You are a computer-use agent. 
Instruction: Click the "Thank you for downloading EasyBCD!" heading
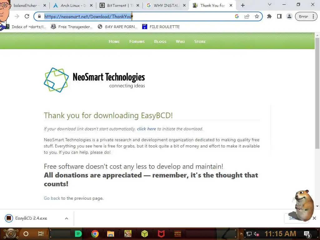pyautogui.click(x=108, y=115)
